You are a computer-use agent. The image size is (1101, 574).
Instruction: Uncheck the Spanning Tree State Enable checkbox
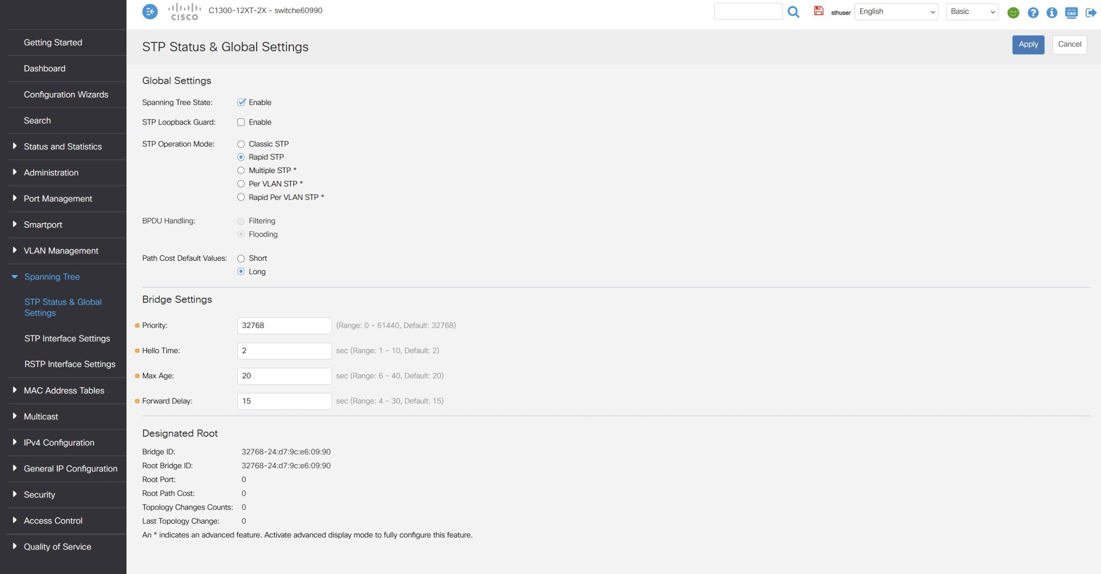pyautogui.click(x=241, y=102)
